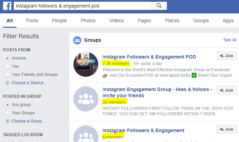The height and width of the screenshot is (142, 239).
Task: Focus the Facebook search input field
Action: coord(82,6)
